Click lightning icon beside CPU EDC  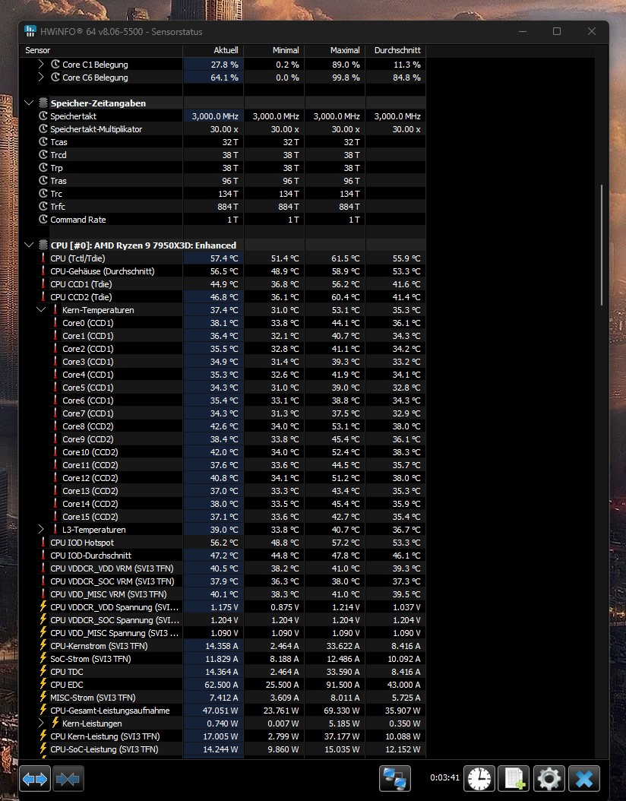[x=43, y=684]
